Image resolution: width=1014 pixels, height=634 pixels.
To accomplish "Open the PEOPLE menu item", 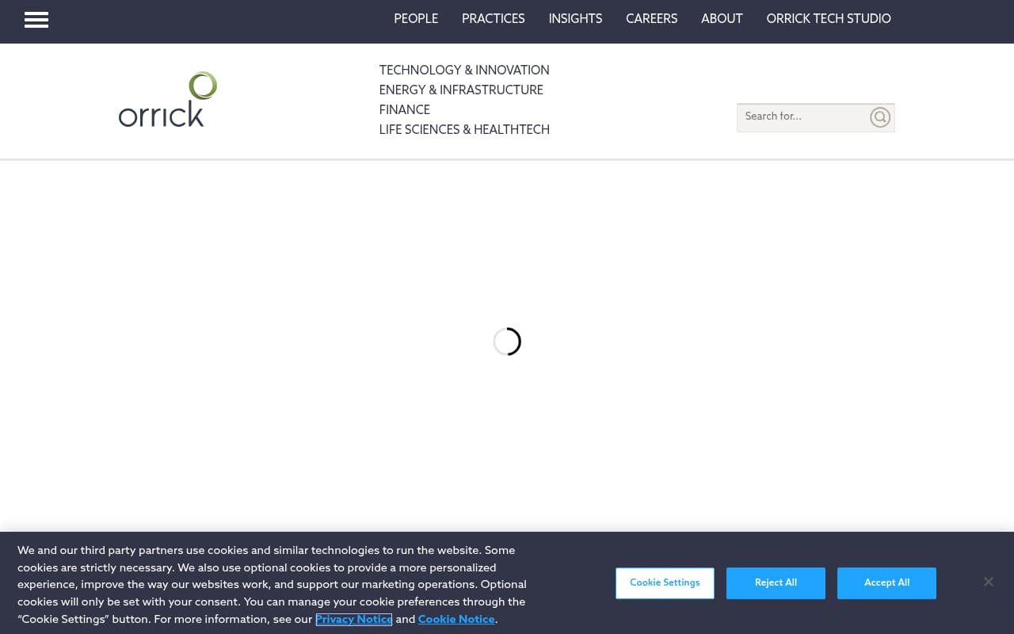I will 416,19.
